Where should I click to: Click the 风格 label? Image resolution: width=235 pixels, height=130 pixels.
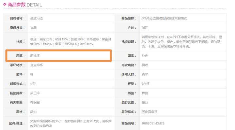(20, 112)
